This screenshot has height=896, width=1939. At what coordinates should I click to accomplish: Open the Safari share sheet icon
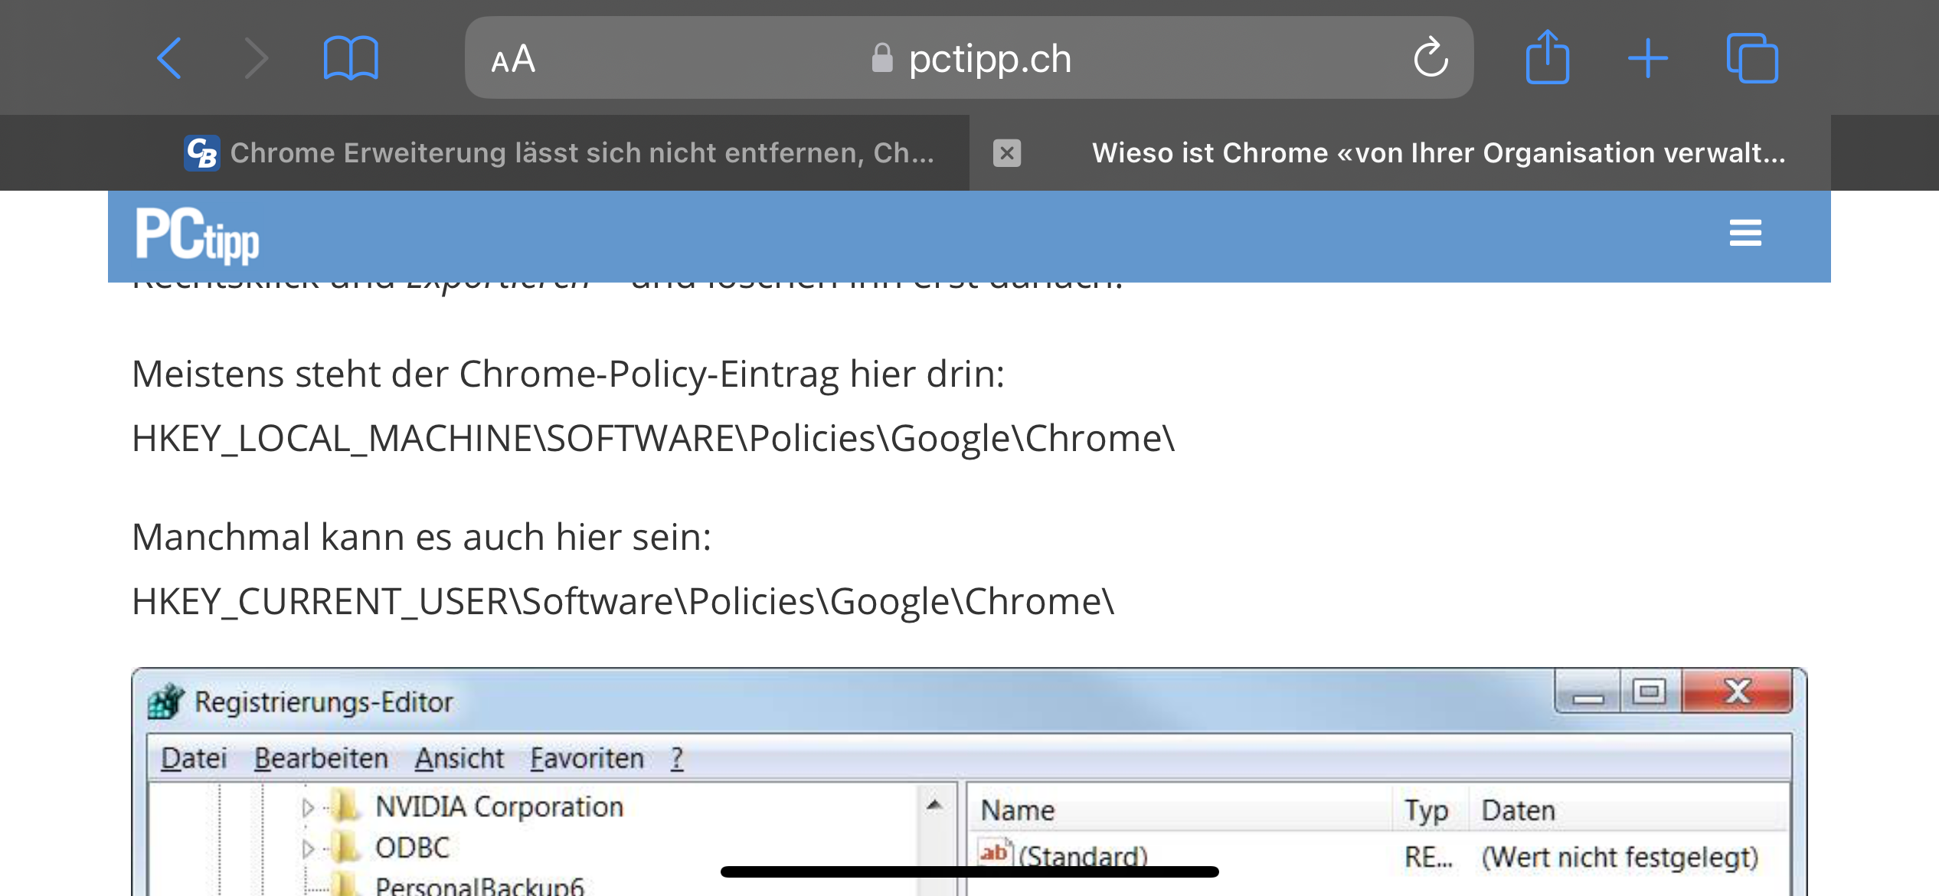coord(1547,57)
